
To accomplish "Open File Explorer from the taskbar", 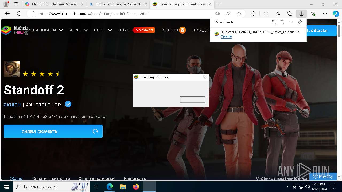I will click(x=123, y=187).
